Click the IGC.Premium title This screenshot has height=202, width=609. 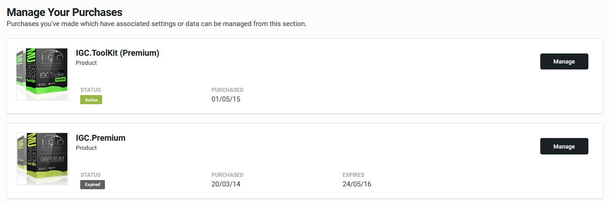(101, 138)
